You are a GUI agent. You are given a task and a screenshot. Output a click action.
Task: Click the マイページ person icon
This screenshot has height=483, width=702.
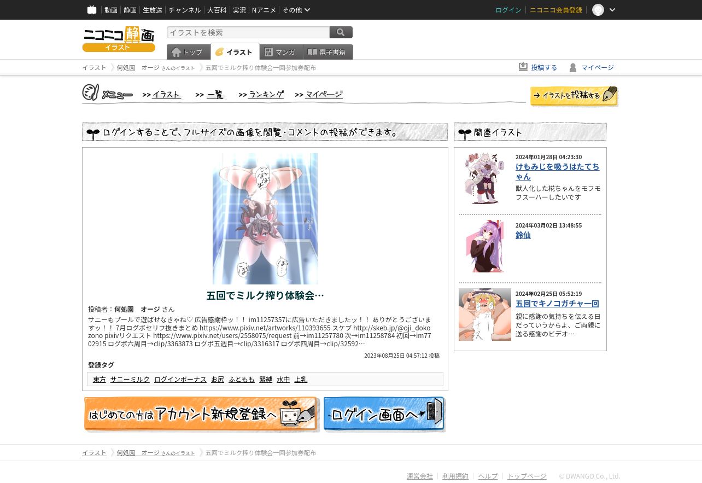click(x=573, y=67)
